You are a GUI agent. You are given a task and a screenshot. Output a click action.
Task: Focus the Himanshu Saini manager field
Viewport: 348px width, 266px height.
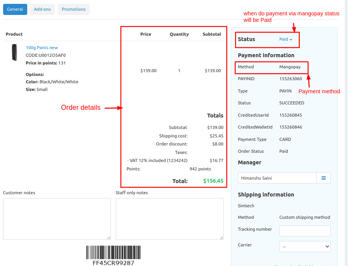[277, 178]
